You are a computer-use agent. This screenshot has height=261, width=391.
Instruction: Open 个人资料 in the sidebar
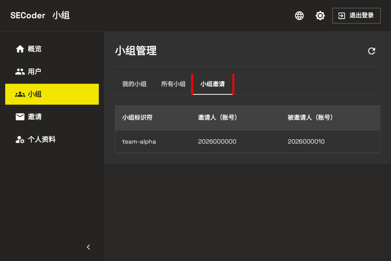click(52, 139)
